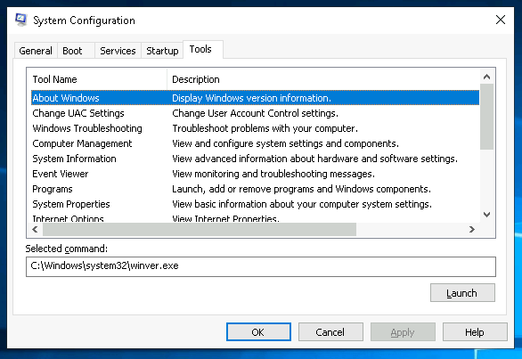
Task: Select Change UAC Settings in list
Action: pos(255,113)
